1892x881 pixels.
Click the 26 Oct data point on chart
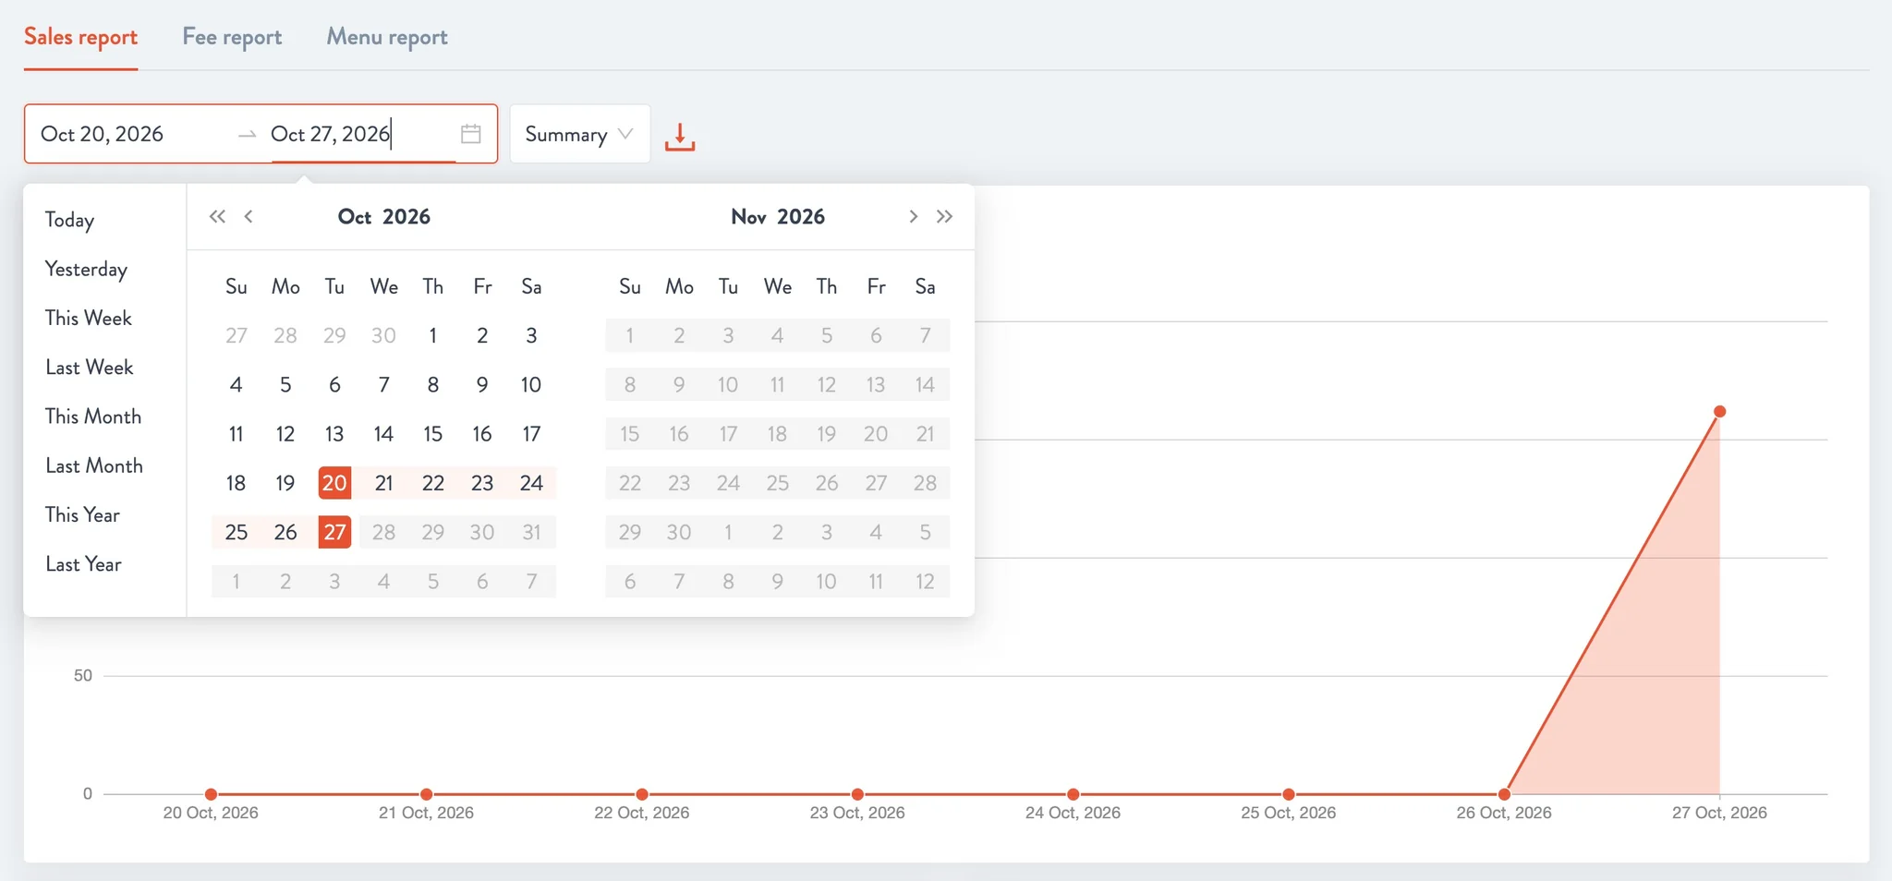click(1504, 794)
